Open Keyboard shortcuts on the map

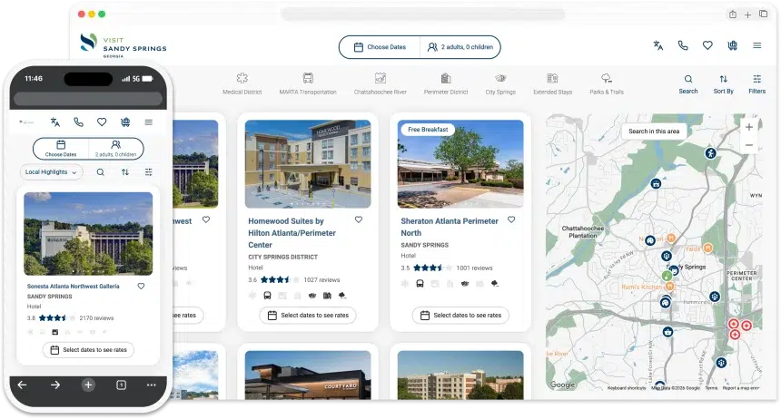point(627,388)
